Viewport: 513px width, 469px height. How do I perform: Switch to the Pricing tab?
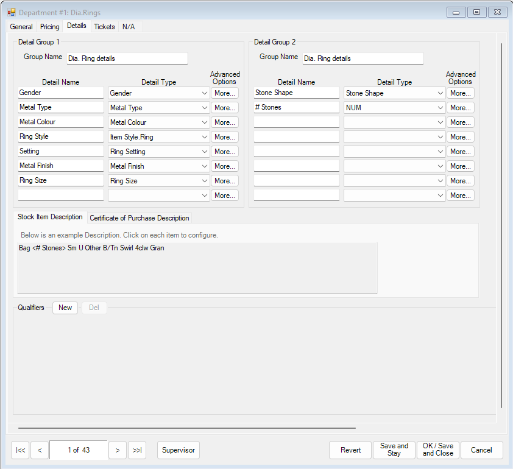point(49,26)
